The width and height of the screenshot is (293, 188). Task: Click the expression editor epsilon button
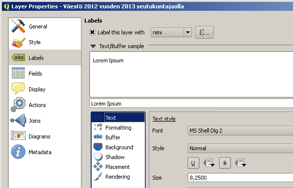[x=204, y=32]
